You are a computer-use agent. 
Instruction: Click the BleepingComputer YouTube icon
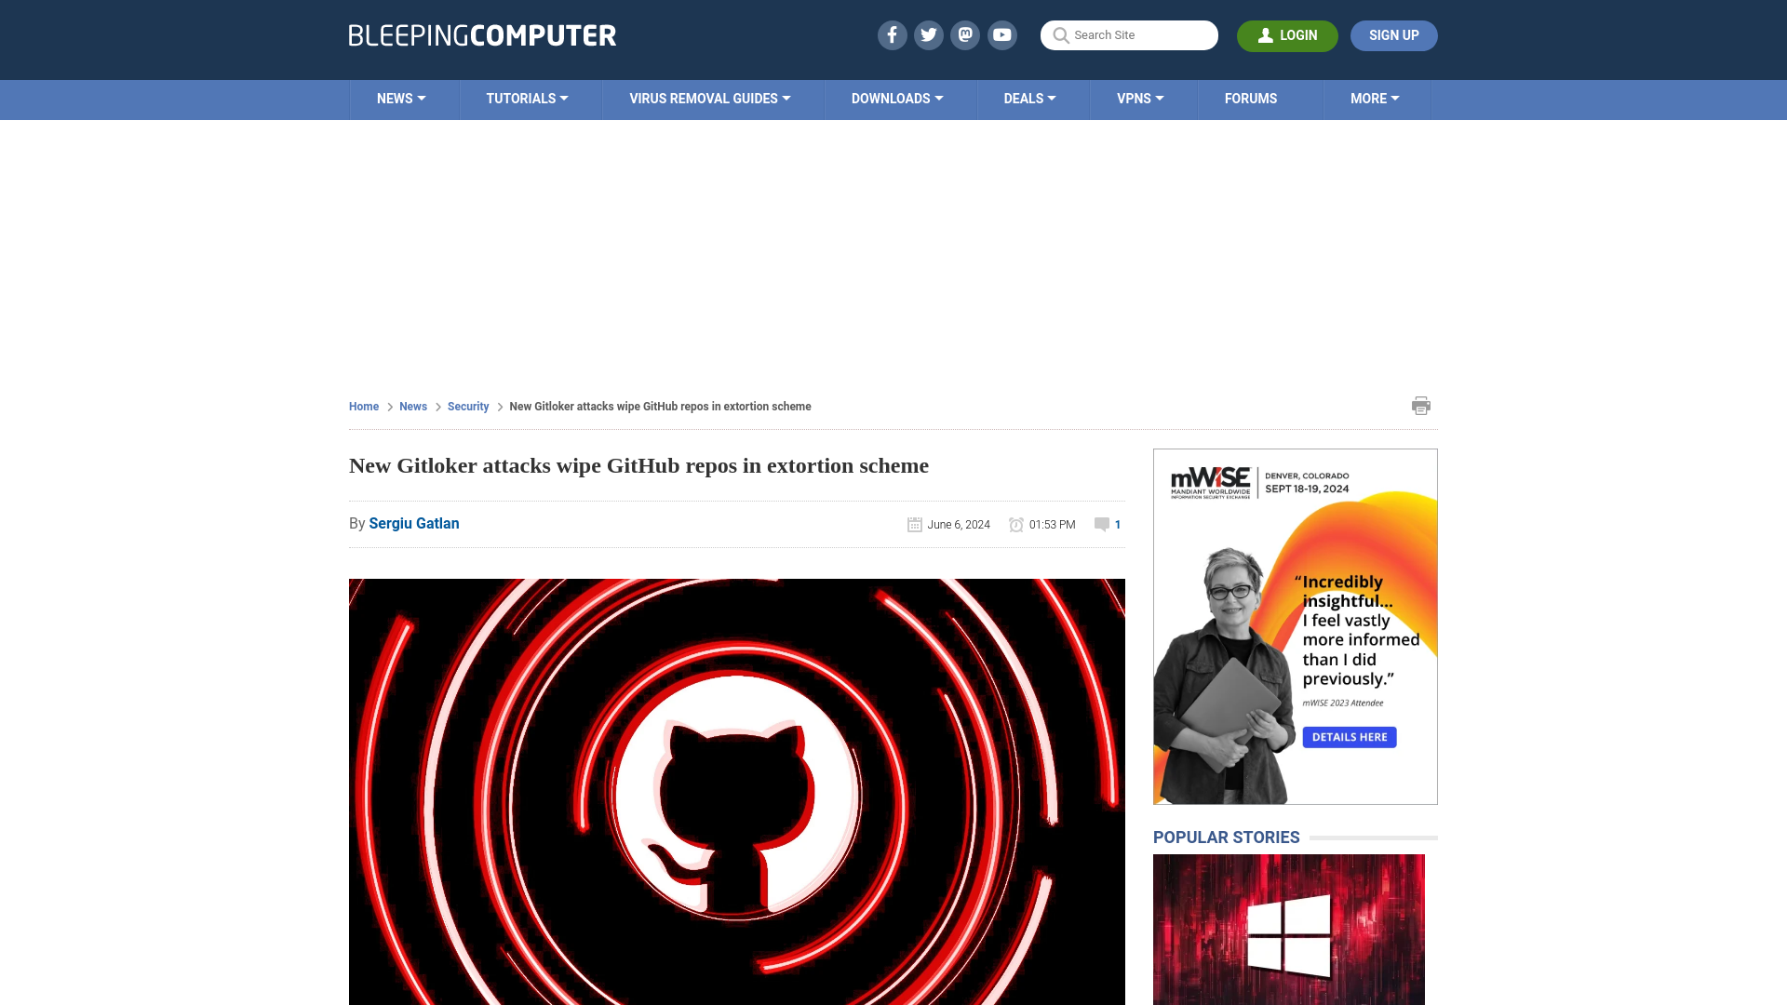(1002, 34)
